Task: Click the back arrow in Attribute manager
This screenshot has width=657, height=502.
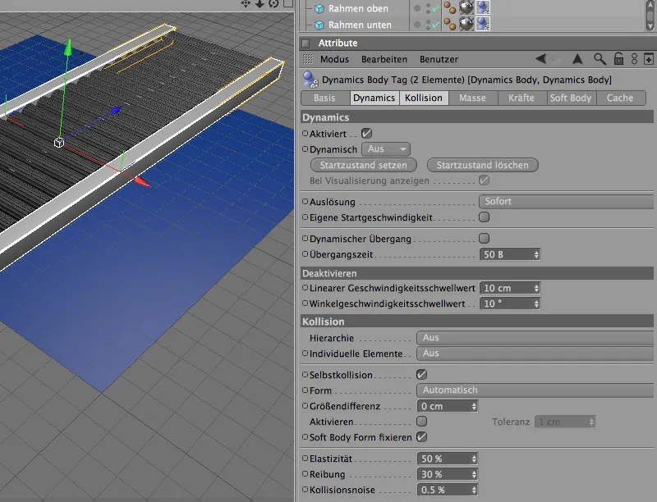Action: [x=540, y=59]
